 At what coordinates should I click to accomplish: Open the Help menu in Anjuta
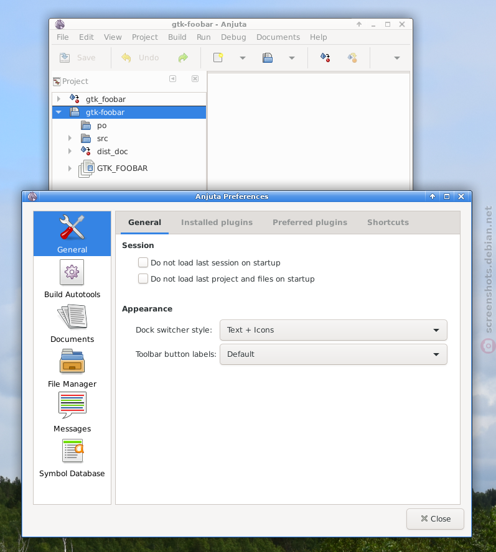click(x=319, y=37)
